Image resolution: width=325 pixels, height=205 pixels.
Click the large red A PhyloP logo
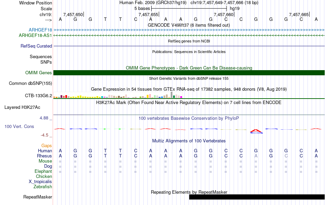coord(256,131)
